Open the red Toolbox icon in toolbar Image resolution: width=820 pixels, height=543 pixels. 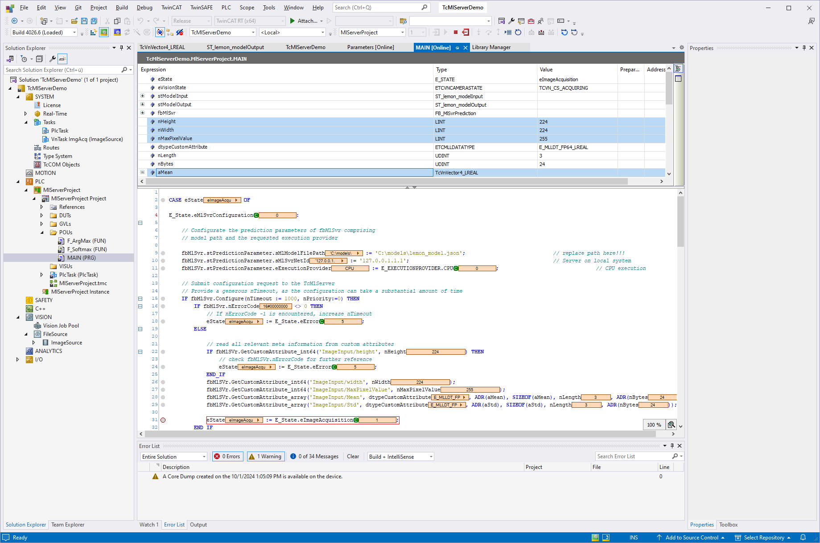click(531, 21)
